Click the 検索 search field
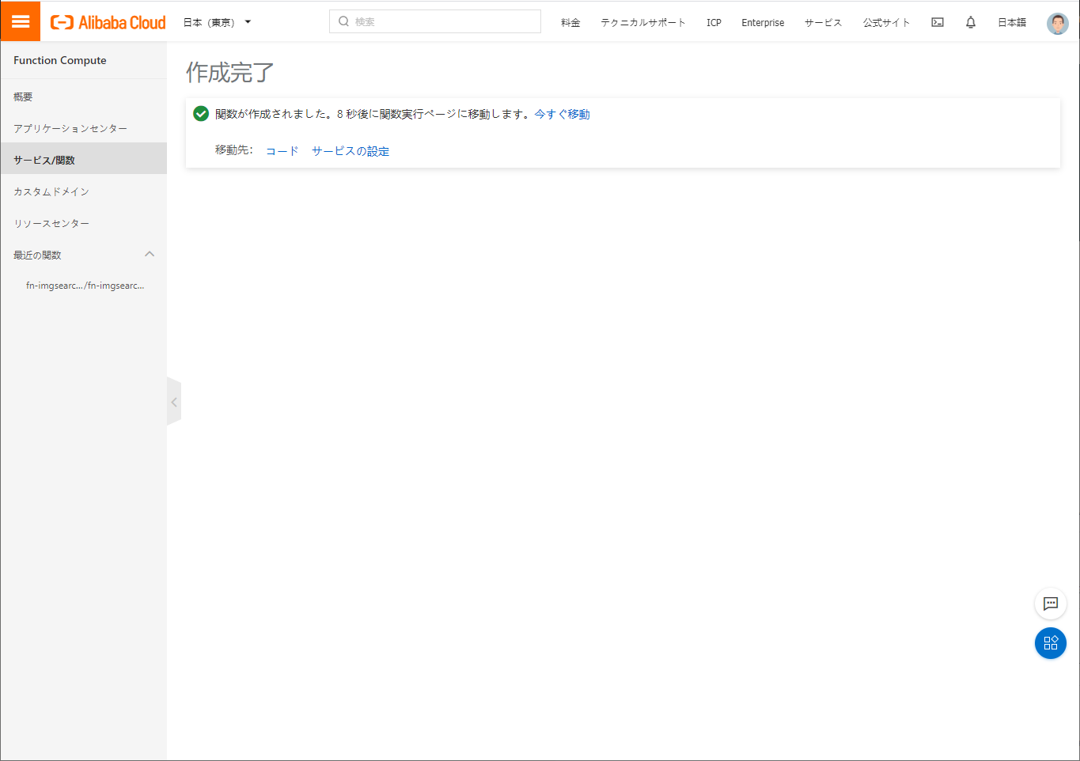1080x761 pixels. tap(434, 21)
